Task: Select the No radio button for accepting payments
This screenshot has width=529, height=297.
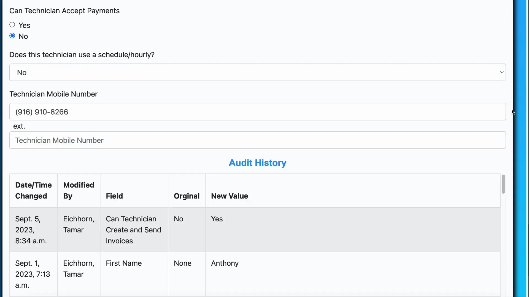Action: tap(12, 35)
